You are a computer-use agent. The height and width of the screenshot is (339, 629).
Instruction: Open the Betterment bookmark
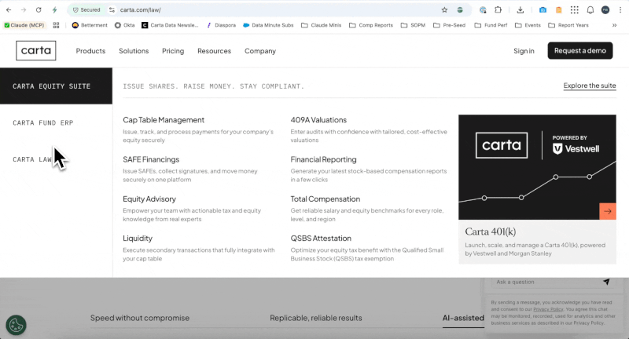90,25
